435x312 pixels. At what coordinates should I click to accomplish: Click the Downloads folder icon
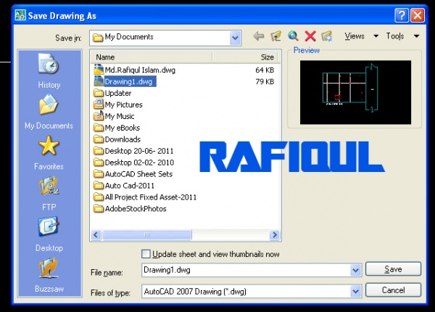pyautogui.click(x=99, y=139)
